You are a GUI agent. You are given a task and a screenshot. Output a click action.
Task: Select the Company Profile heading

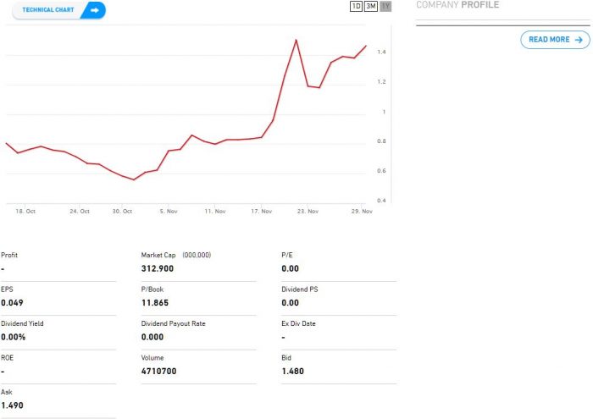pos(457,5)
